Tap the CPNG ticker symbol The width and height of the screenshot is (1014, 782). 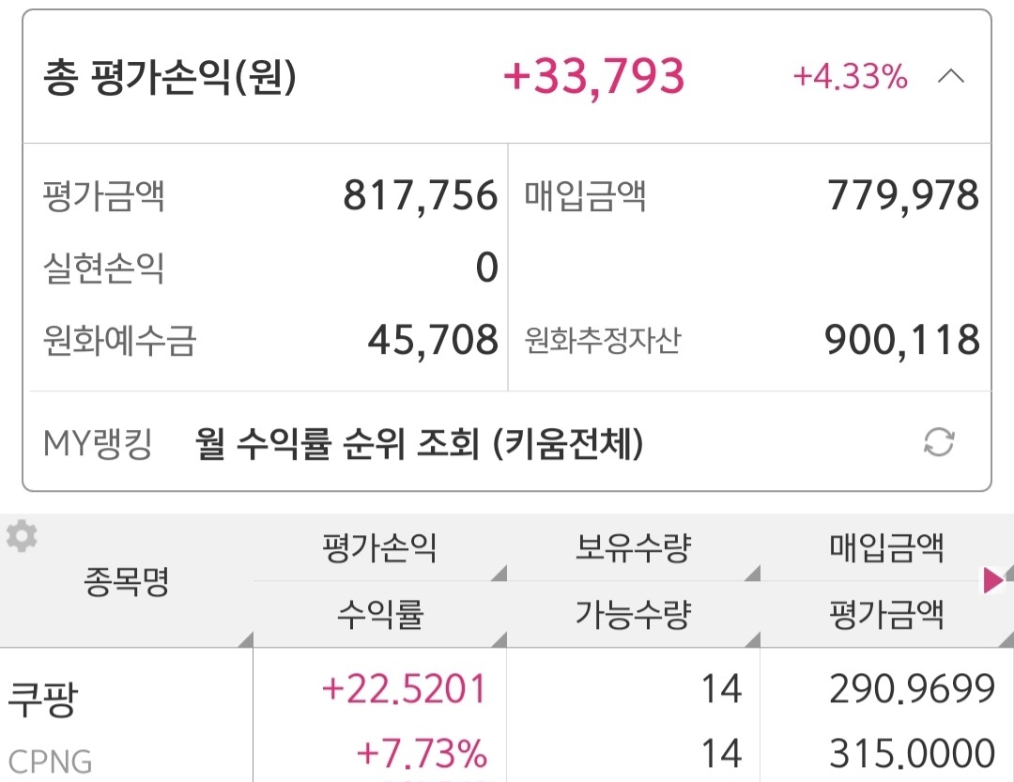[x=51, y=761]
